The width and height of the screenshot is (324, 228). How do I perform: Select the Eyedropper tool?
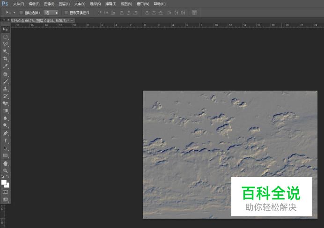6,66
